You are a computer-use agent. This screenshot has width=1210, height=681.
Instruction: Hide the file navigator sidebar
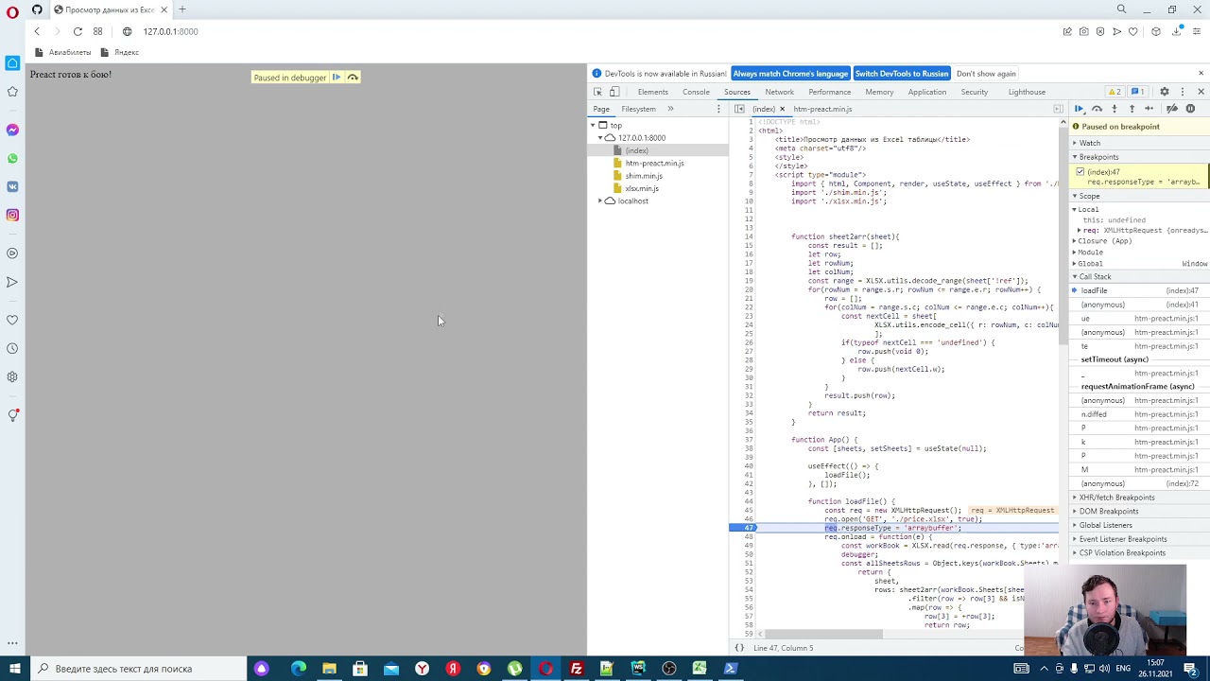pyautogui.click(x=739, y=109)
